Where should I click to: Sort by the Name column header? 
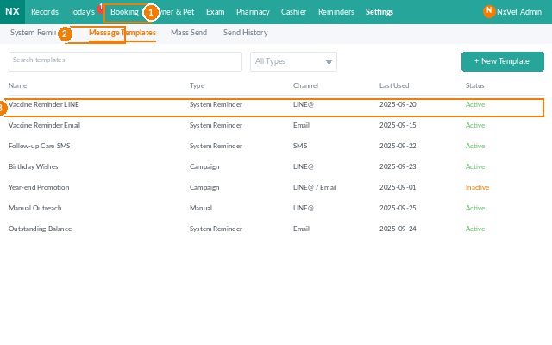pos(17,85)
